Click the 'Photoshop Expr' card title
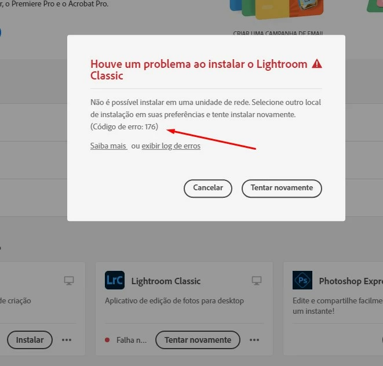 point(351,281)
